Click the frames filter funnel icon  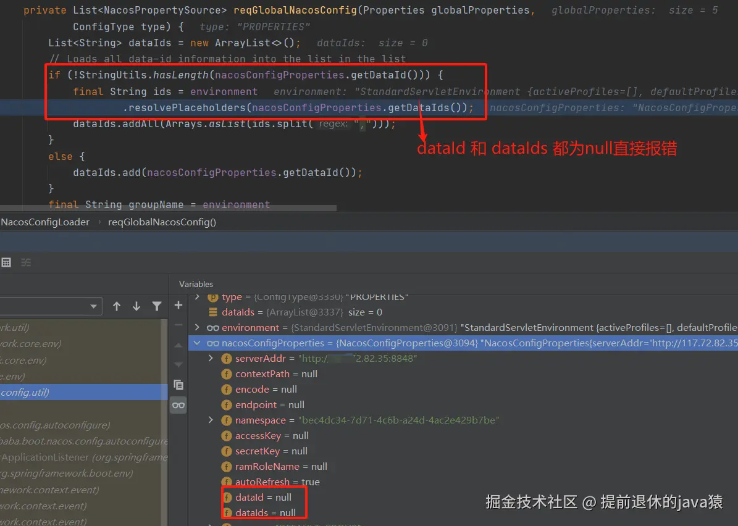[157, 306]
